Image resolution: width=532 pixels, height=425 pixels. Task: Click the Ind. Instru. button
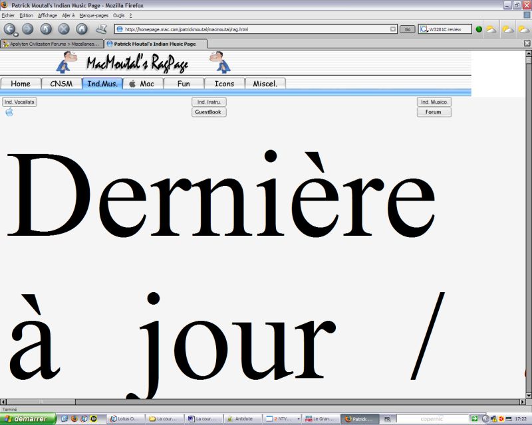(x=209, y=102)
